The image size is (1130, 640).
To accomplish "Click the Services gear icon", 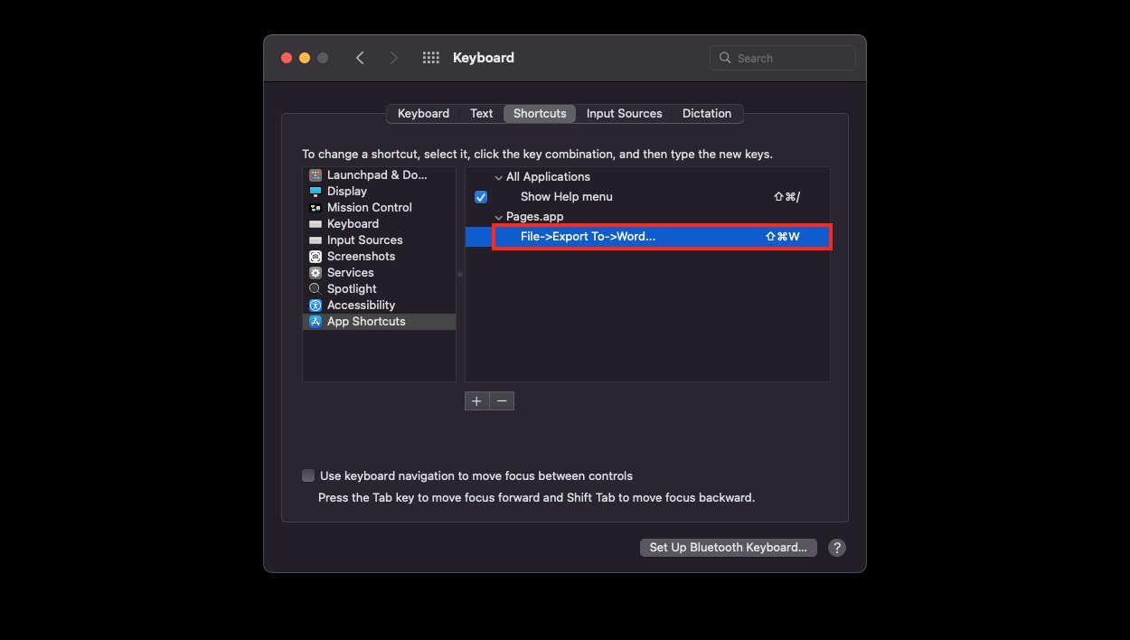I will (x=315, y=273).
